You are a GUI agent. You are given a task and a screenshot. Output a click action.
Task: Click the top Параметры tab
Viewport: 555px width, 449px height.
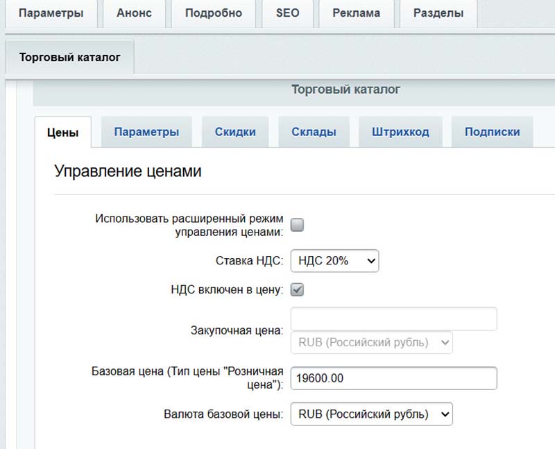coord(52,12)
